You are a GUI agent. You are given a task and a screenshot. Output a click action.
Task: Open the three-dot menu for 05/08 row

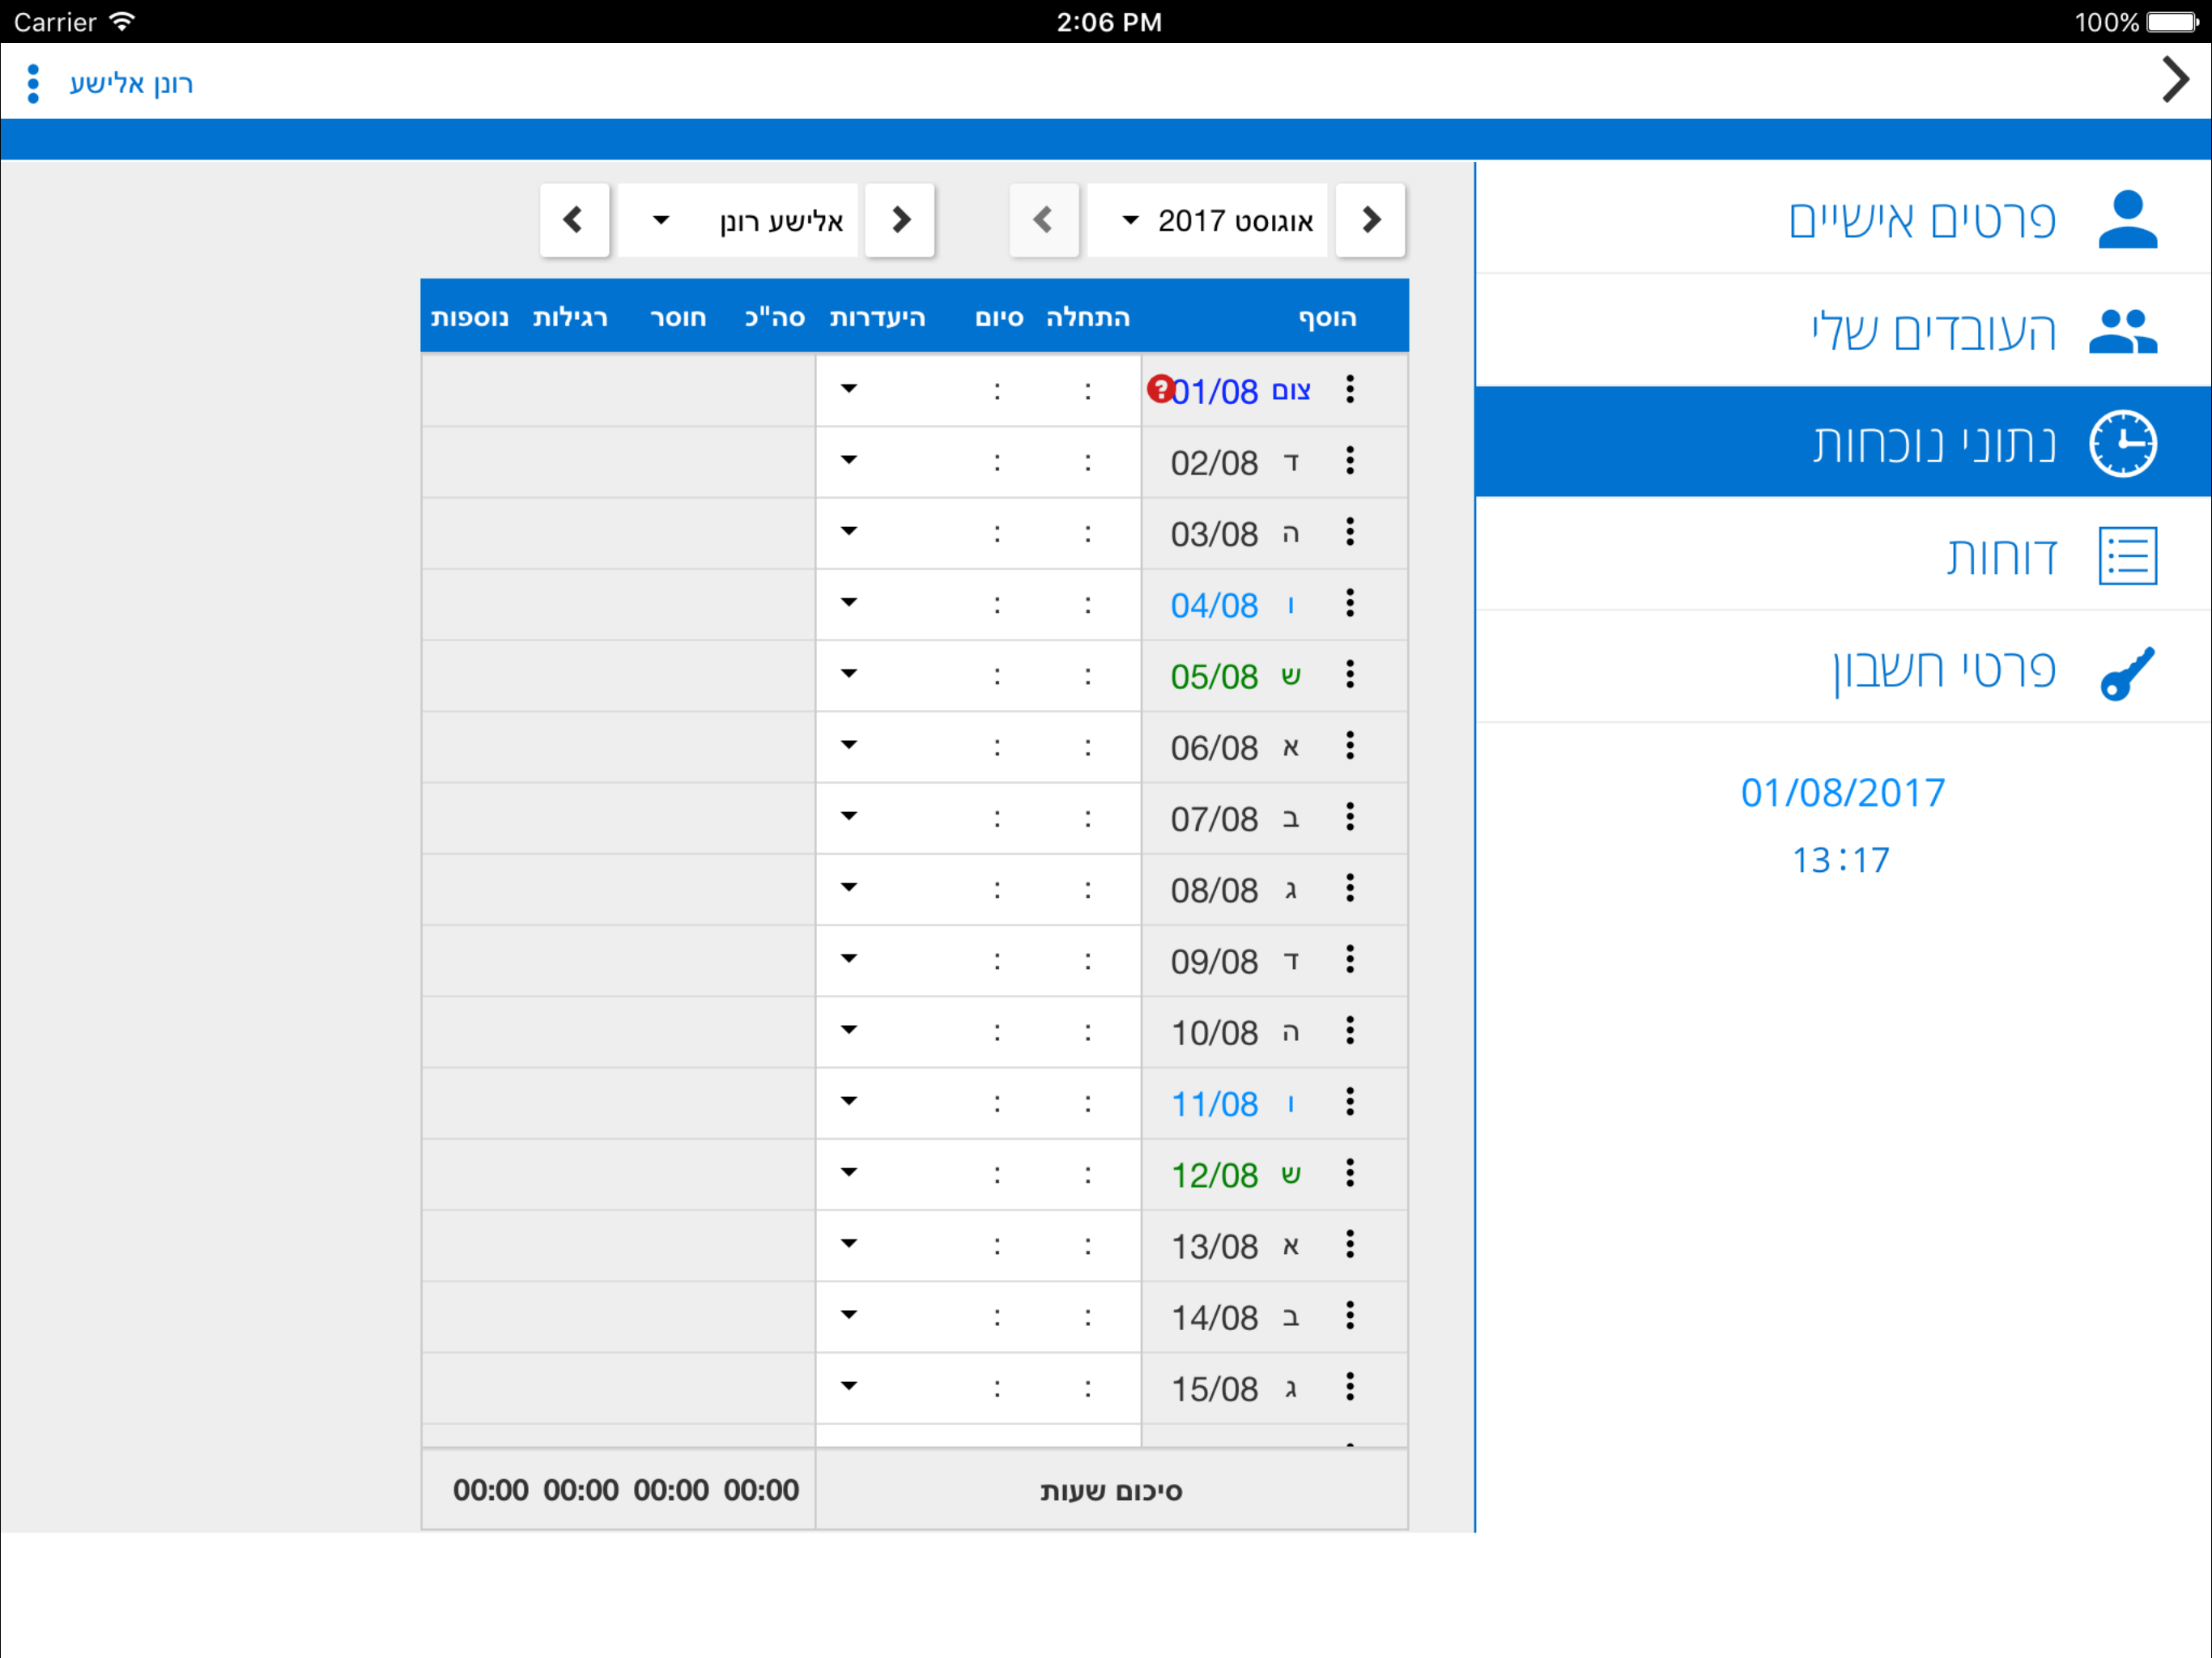tap(1349, 675)
